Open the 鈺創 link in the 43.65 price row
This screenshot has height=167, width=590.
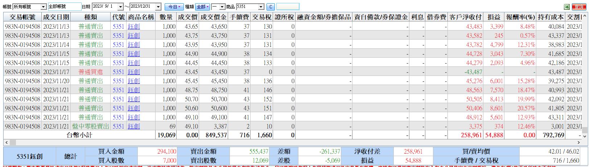point(134,27)
